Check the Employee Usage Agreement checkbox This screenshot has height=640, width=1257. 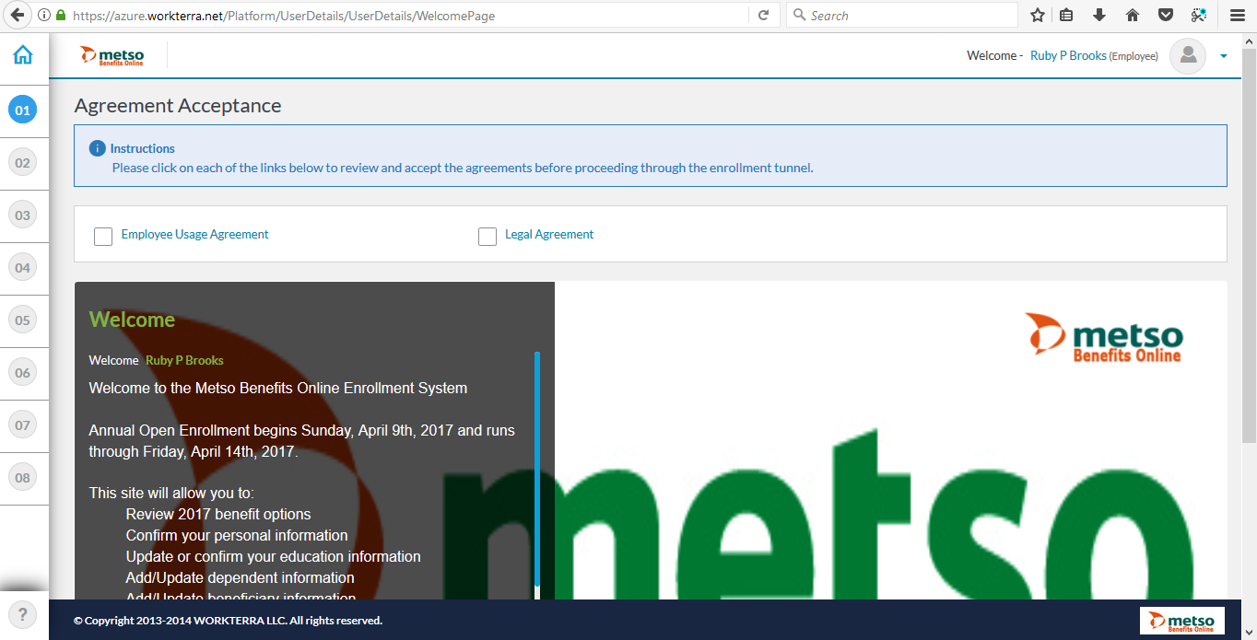pyautogui.click(x=103, y=237)
